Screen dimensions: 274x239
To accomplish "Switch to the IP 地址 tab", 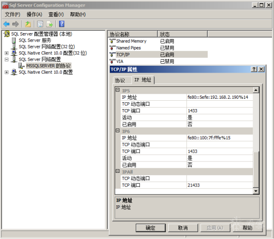I will tap(143, 80).
